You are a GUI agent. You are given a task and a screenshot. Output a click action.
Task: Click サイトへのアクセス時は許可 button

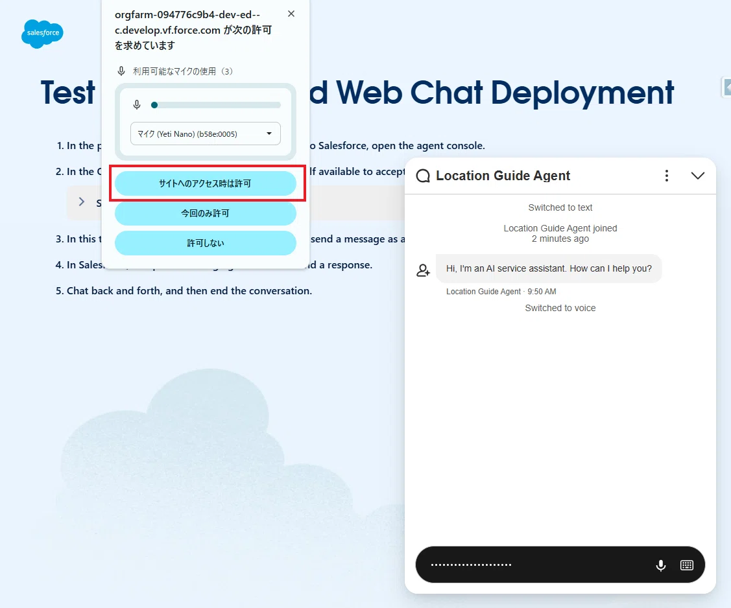point(206,183)
